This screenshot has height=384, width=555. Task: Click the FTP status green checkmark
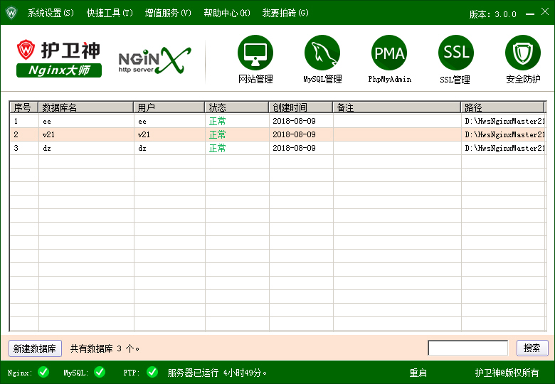point(152,372)
